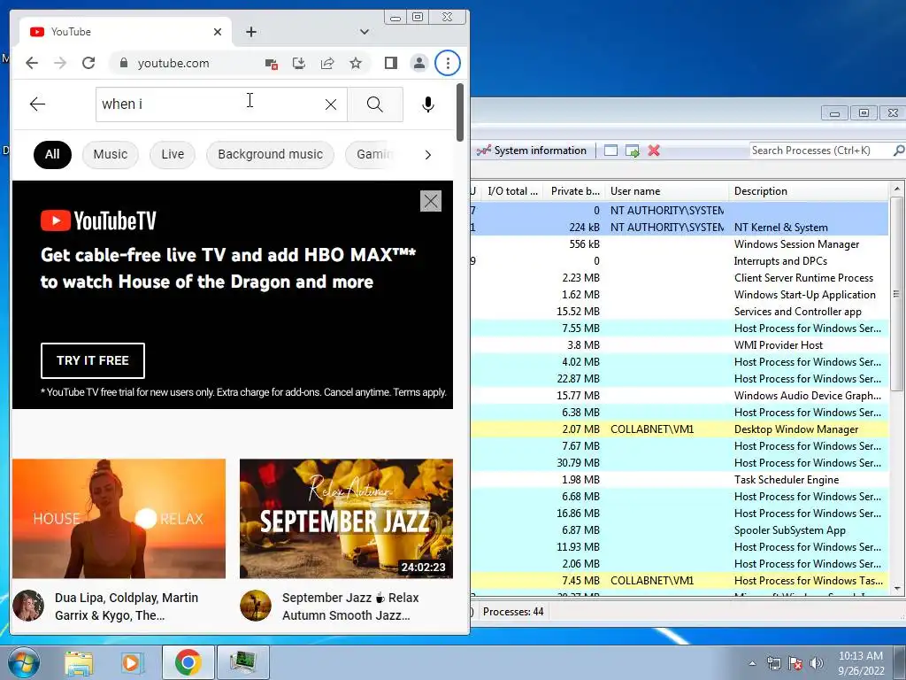The width and height of the screenshot is (906, 680).
Task: Reload the YouTube page
Action: tap(88, 63)
